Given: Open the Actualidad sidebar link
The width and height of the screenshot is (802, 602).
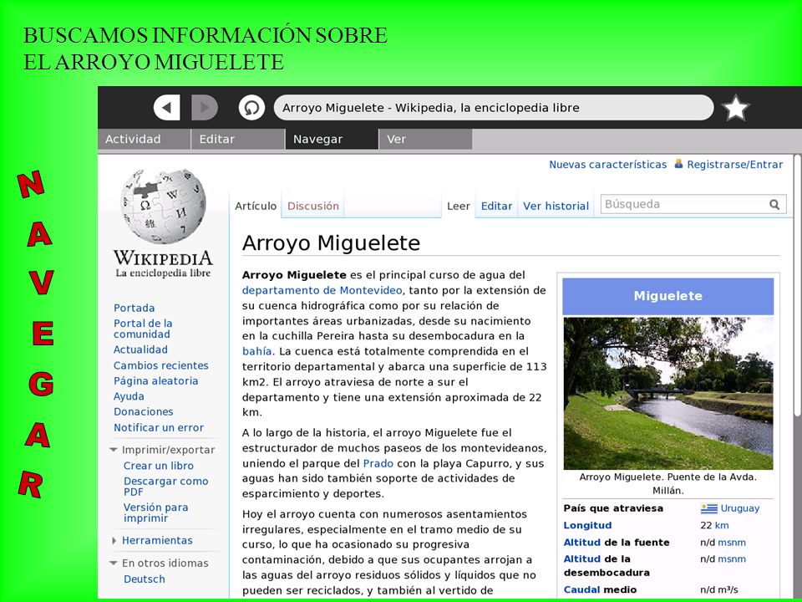Looking at the screenshot, I should click(x=140, y=349).
